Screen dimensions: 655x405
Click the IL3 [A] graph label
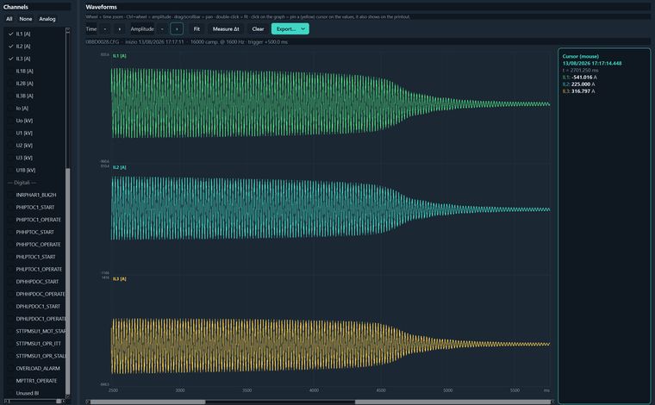120,279
